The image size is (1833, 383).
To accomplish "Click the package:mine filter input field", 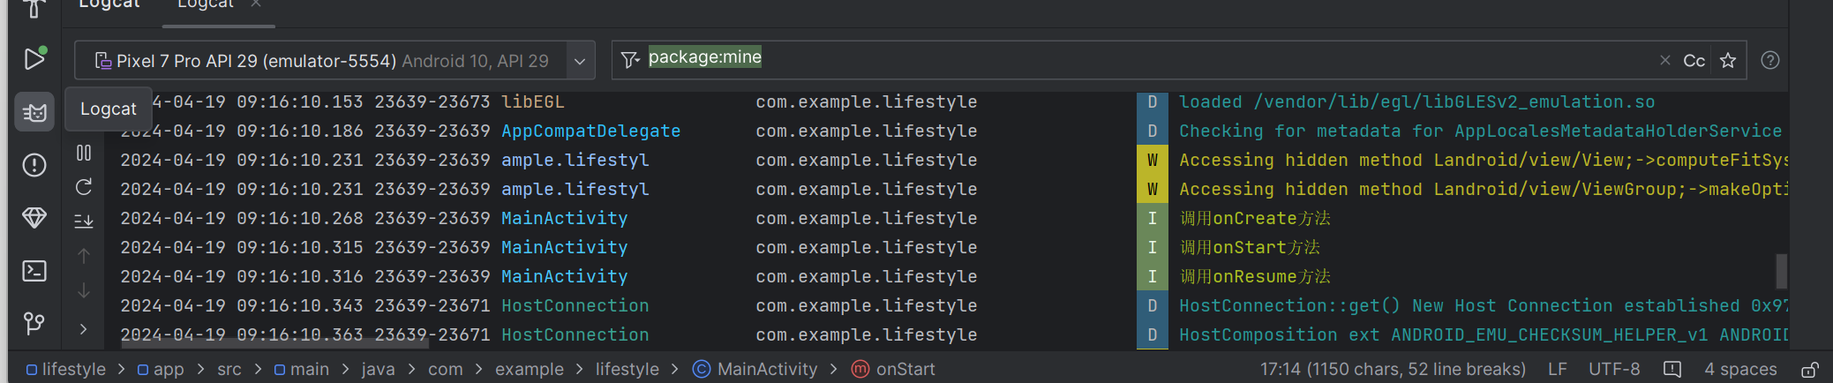I will point(1147,58).
